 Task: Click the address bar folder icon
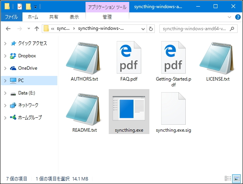coord(46,29)
